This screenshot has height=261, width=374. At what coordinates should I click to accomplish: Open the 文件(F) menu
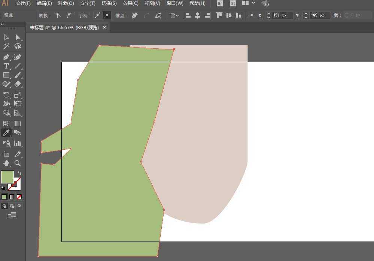pyautogui.click(x=23, y=3)
